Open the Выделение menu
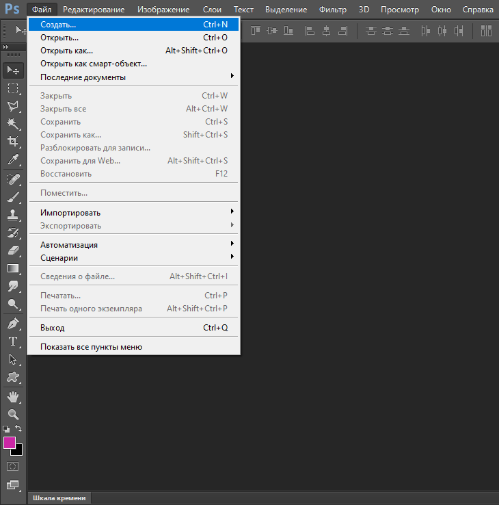The height and width of the screenshot is (505, 499). [286, 10]
